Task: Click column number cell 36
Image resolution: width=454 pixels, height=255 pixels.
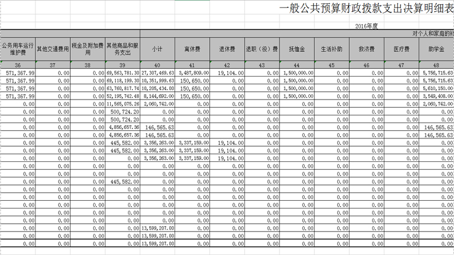Action: (x=18, y=65)
